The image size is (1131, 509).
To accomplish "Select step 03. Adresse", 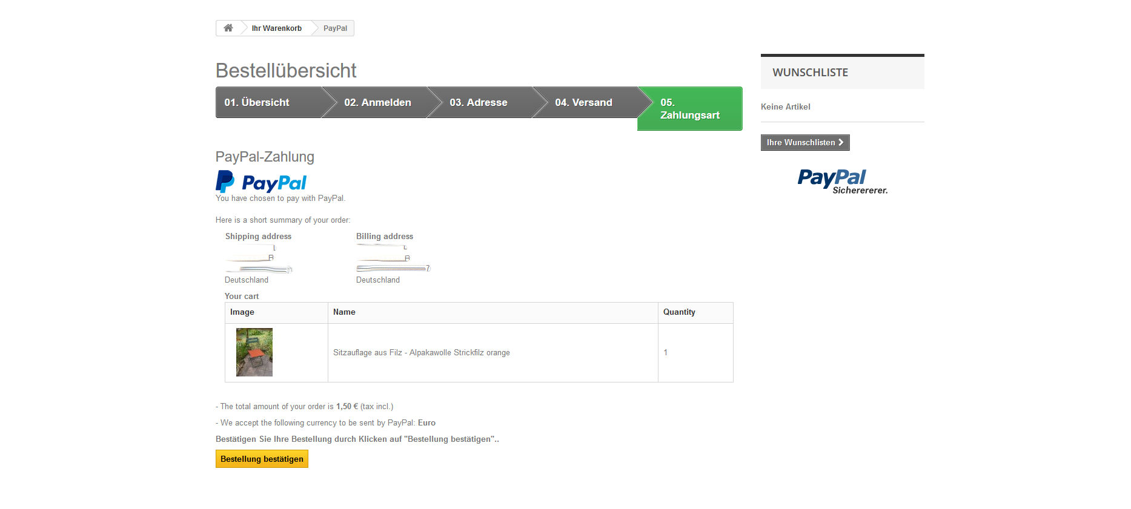I will 479,102.
